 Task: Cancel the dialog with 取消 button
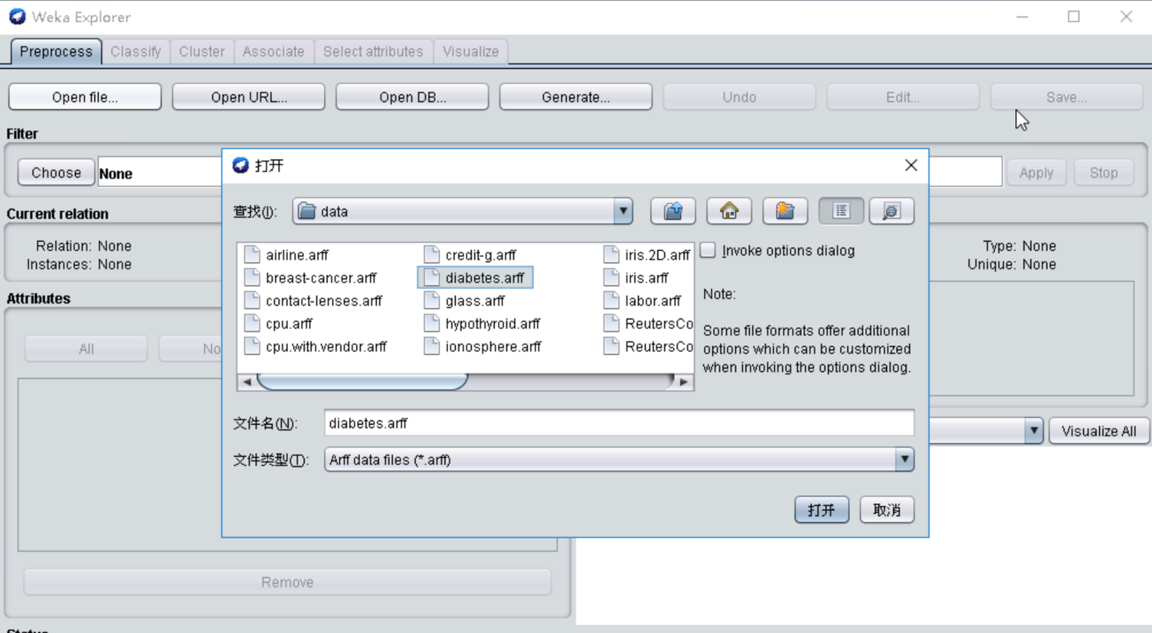[x=886, y=510]
